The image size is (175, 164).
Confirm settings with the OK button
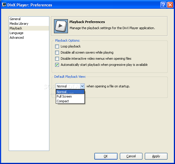106,156
